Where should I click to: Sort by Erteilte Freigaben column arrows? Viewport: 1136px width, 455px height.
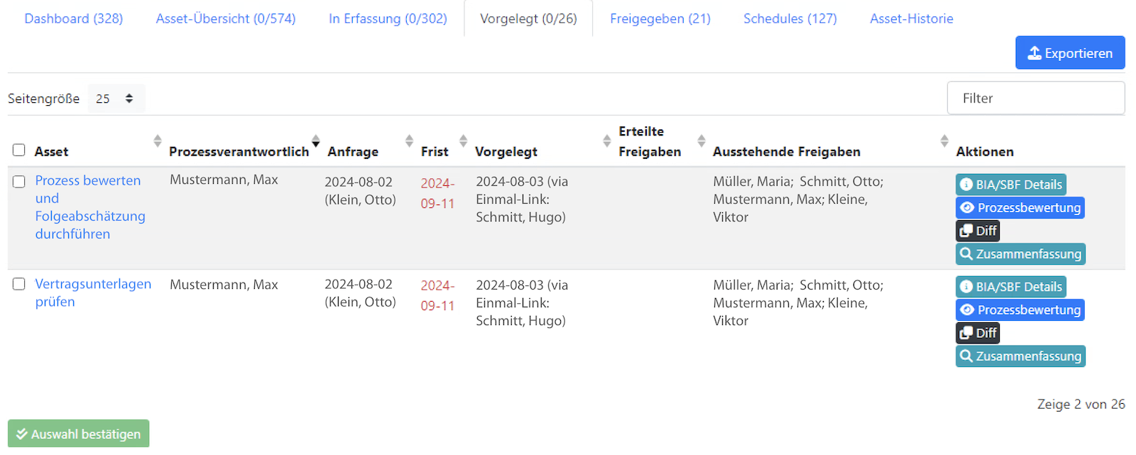701,141
